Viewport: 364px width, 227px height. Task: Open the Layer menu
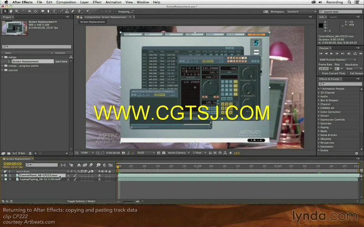85,2
